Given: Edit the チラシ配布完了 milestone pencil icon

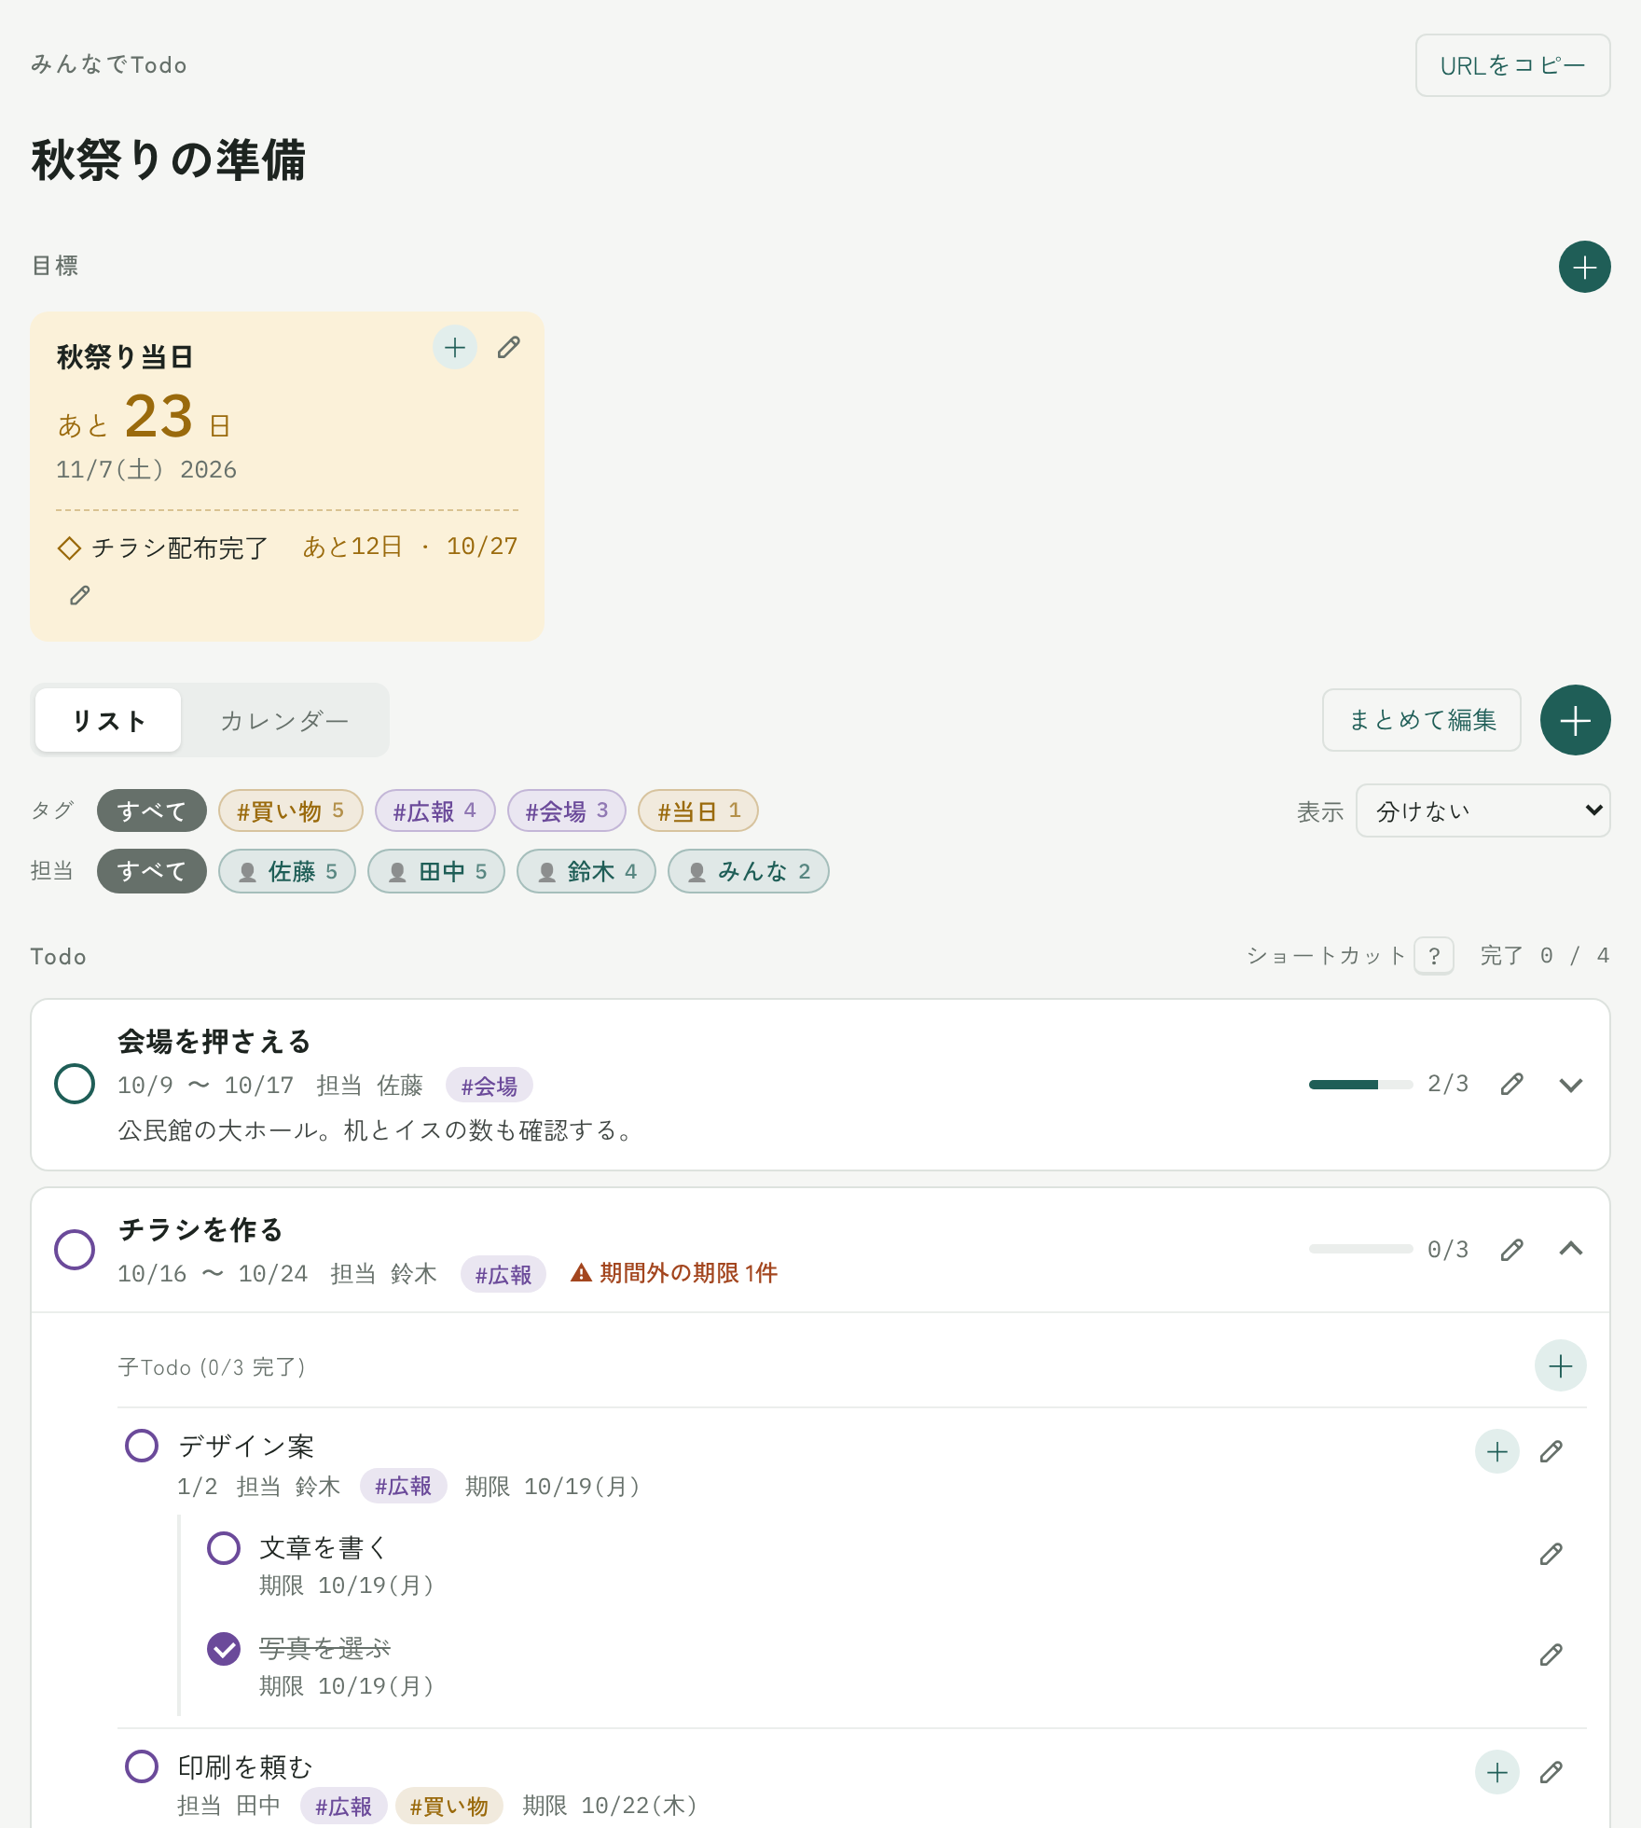Looking at the screenshot, I should tap(80, 595).
